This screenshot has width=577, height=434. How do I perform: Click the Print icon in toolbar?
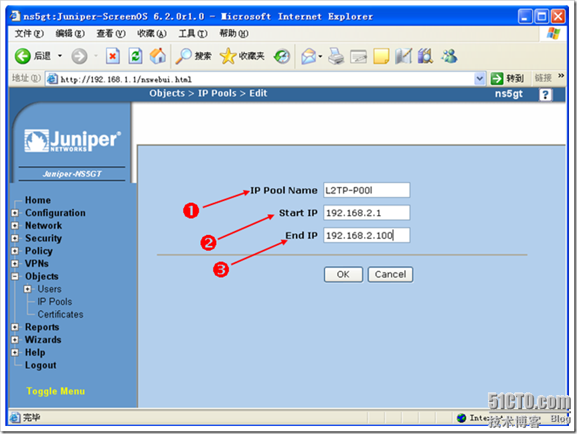pos(336,56)
